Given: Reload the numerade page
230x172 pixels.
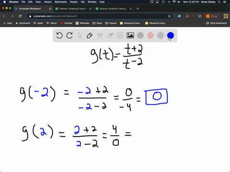Looking at the screenshot, I should tap(20, 16).
